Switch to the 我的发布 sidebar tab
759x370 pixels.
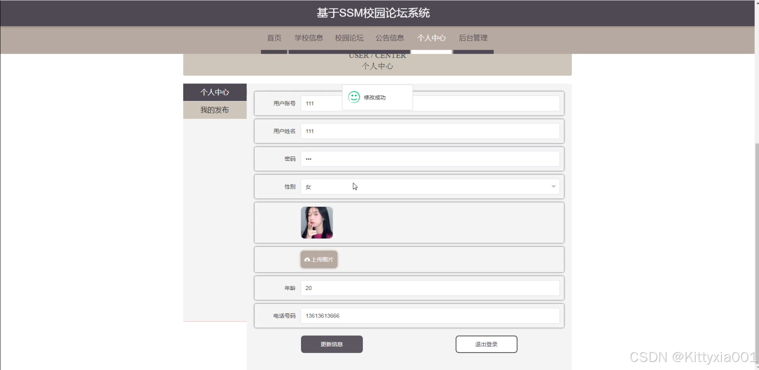coord(215,110)
